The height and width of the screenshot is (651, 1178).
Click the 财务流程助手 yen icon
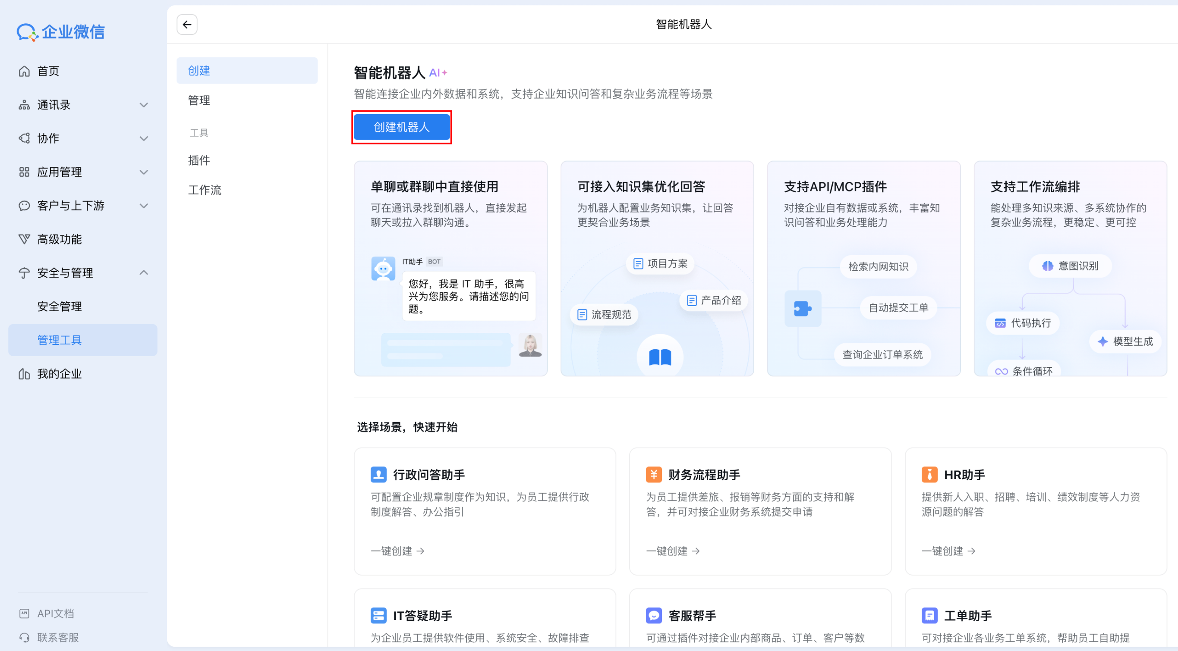point(654,475)
